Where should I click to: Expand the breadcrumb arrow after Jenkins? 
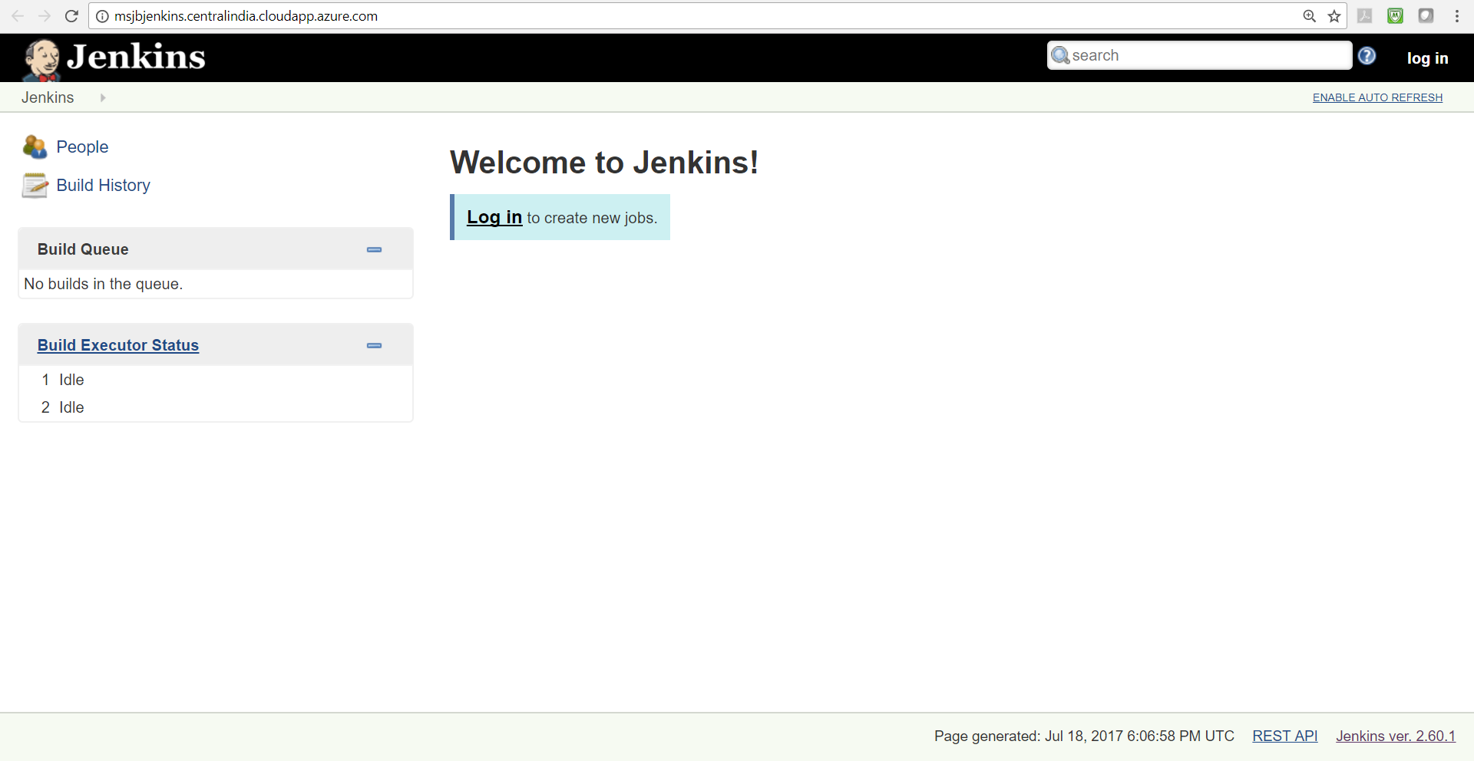point(103,97)
